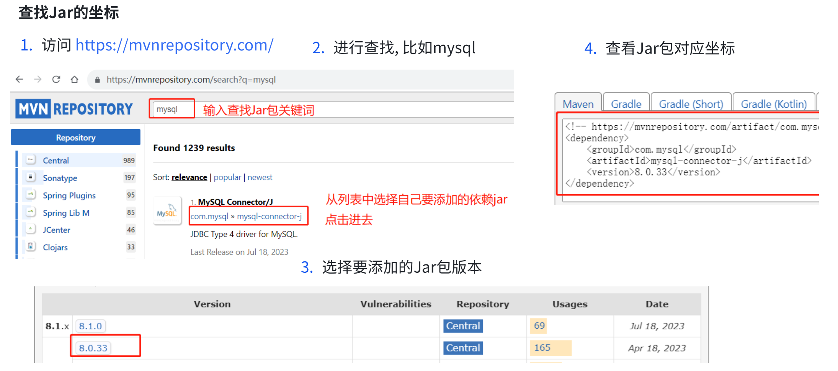
Task: Click the Repository sidebar header
Action: point(75,137)
